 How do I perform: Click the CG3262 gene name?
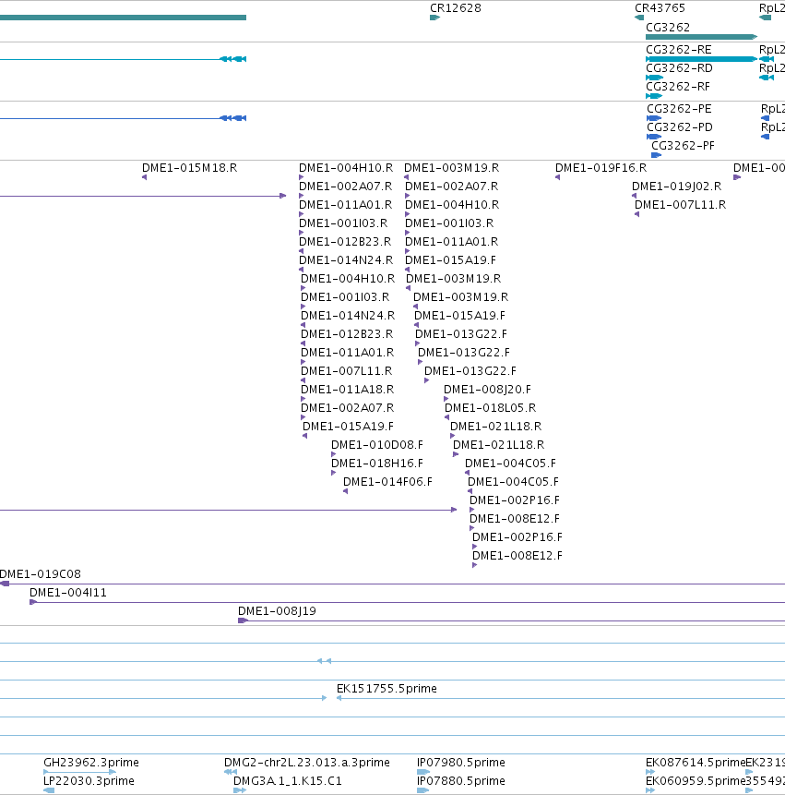click(x=668, y=28)
